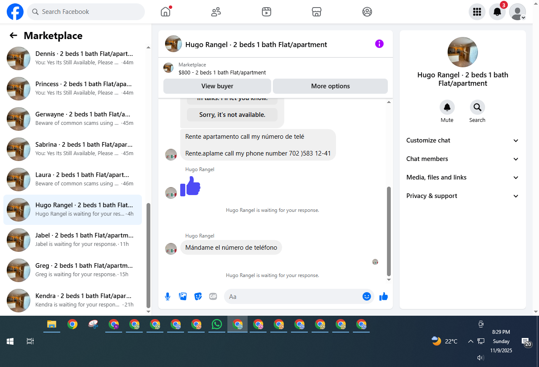Viewport: 539px width, 367px height.
Task: Go back using the arrow beside Marketplace
Action: [x=13, y=36]
